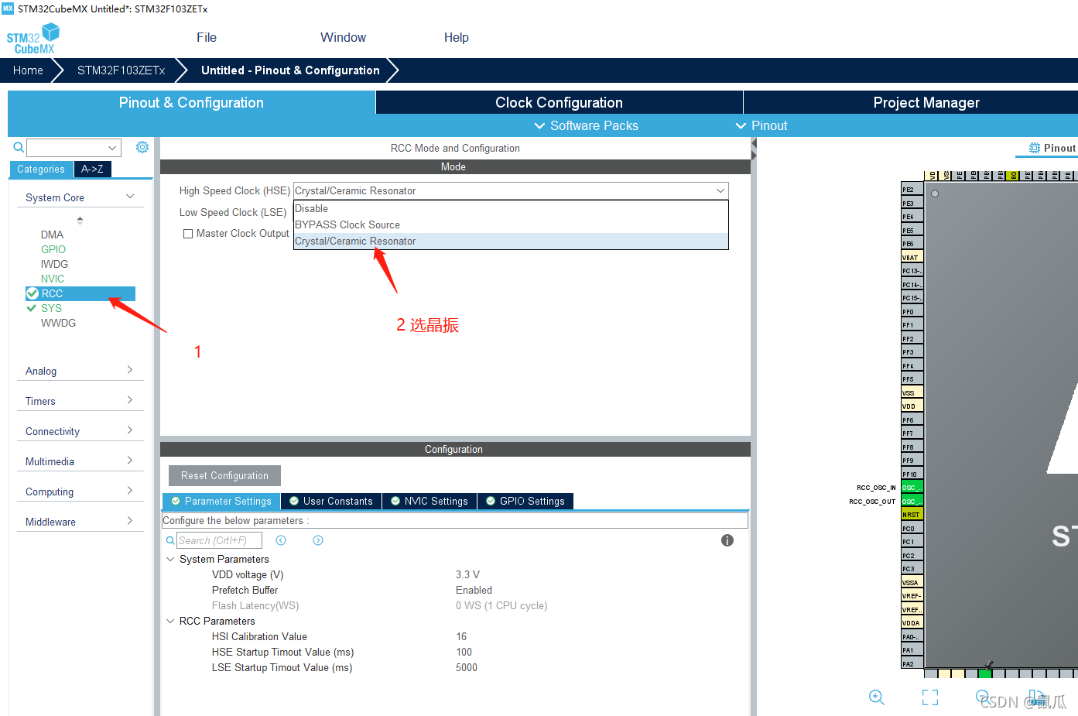Zoom in on the chip pinout view

click(877, 697)
